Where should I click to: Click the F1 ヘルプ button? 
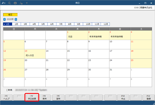point(7,98)
